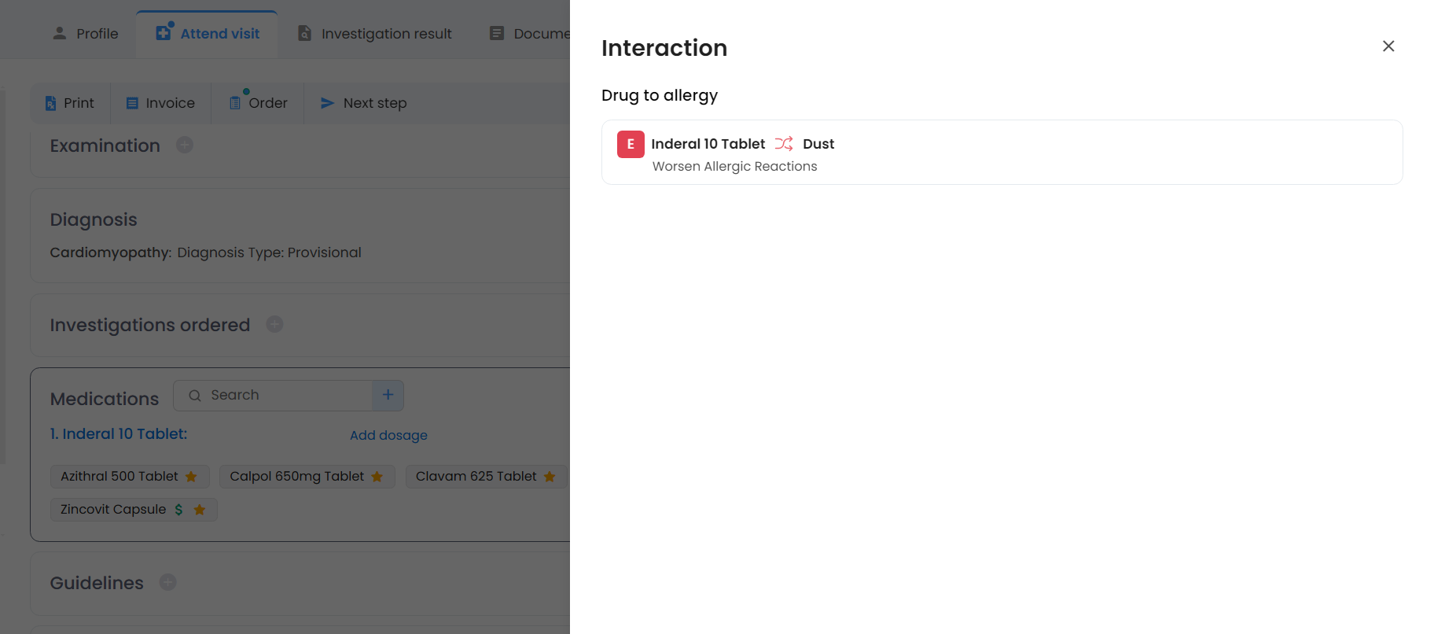Image resolution: width=1434 pixels, height=634 pixels.
Task: Close the Interaction panel
Action: (1388, 46)
